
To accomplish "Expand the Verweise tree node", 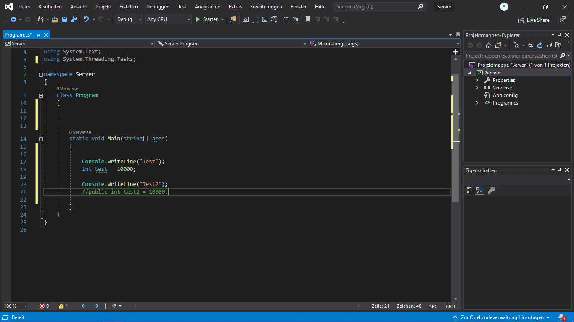I will click(x=477, y=88).
